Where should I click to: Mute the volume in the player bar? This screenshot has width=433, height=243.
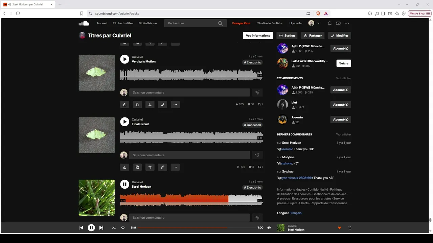269,228
